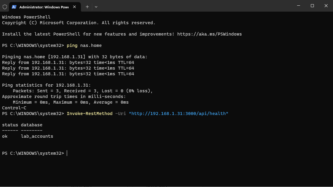Image resolution: width=333 pixels, height=187 pixels.
Task: Click the 'database' column header
Action: pyautogui.click(x=32, y=125)
